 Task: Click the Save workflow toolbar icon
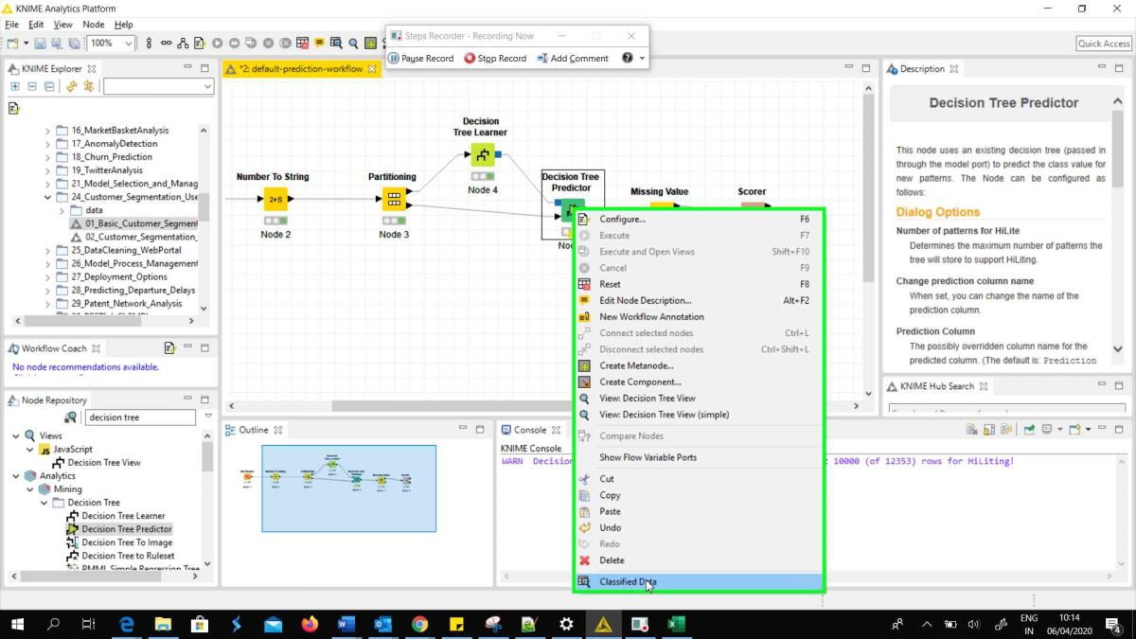[41, 44]
